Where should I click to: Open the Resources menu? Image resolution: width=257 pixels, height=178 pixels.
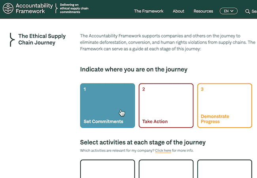pyautogui.click(x=203, y=11)
